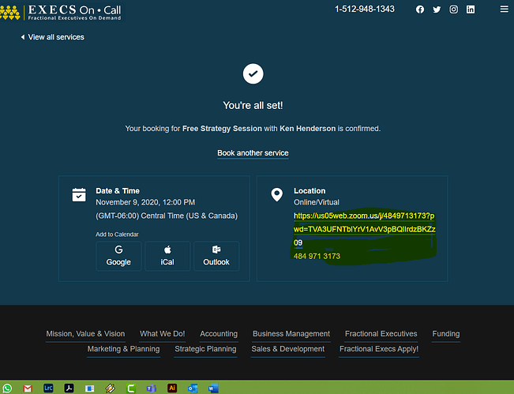Click the calendar icon beside Date & Time
This screenshot has height=394, width=514.
coord(79,195)
